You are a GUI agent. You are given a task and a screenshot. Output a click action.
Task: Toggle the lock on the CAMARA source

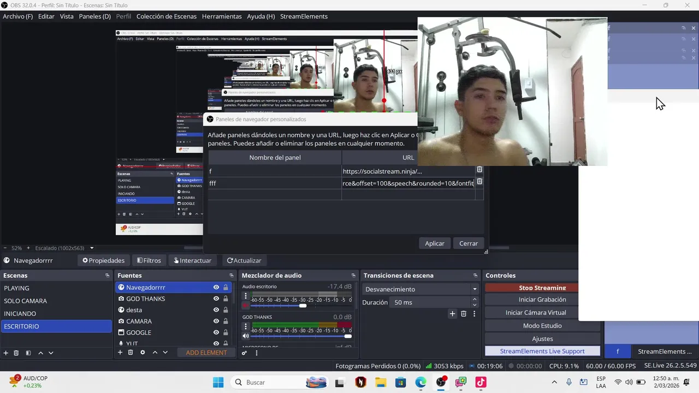pos(226,321)
